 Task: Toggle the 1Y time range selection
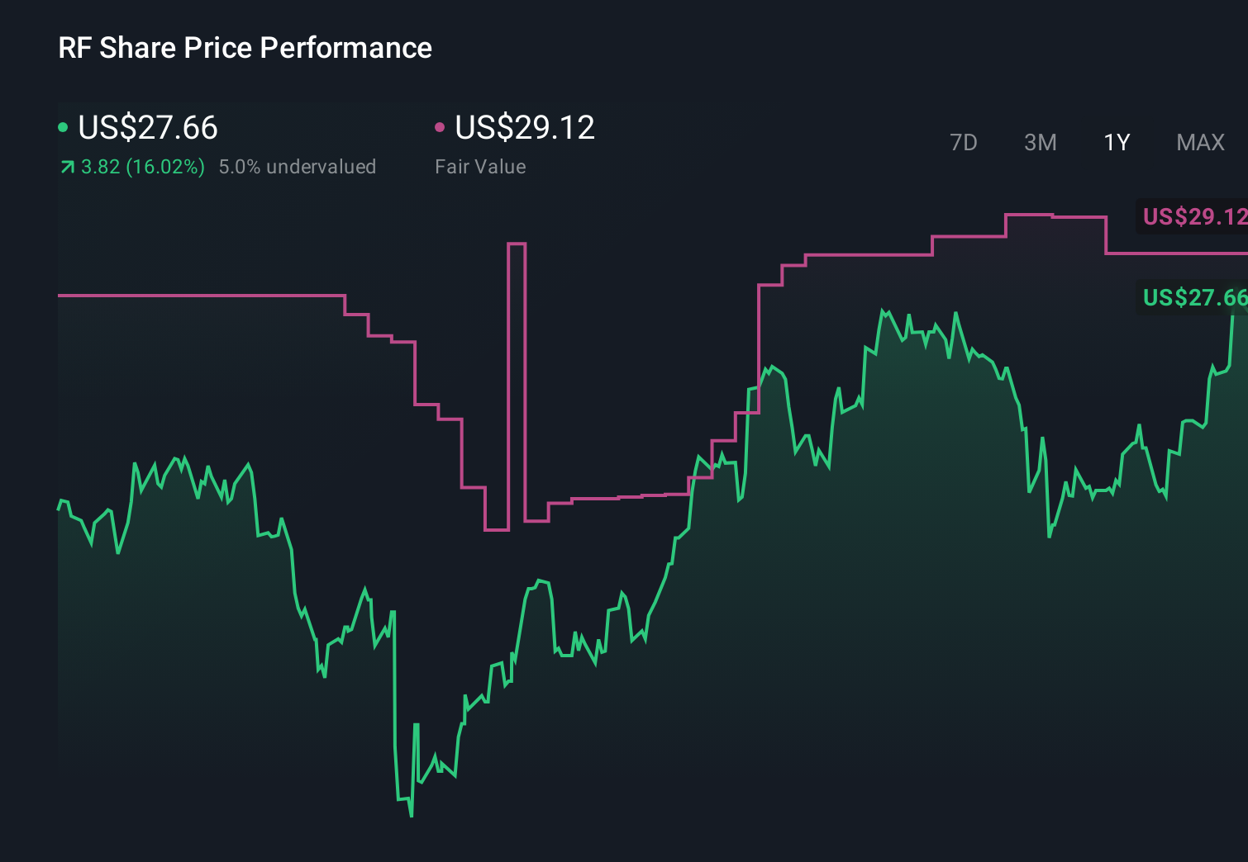click(1115, 142)
